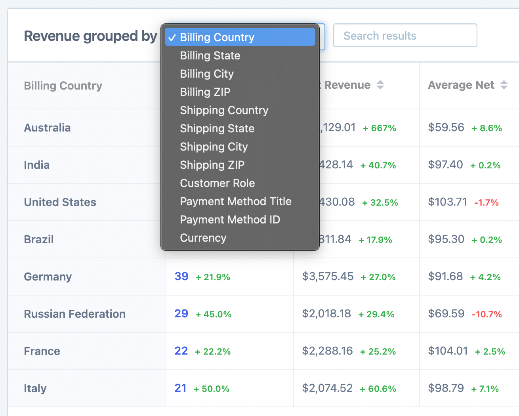Choose Shipping ZIP from the list
The width and height of the screenshot is (519, 416).
point(212,165)
